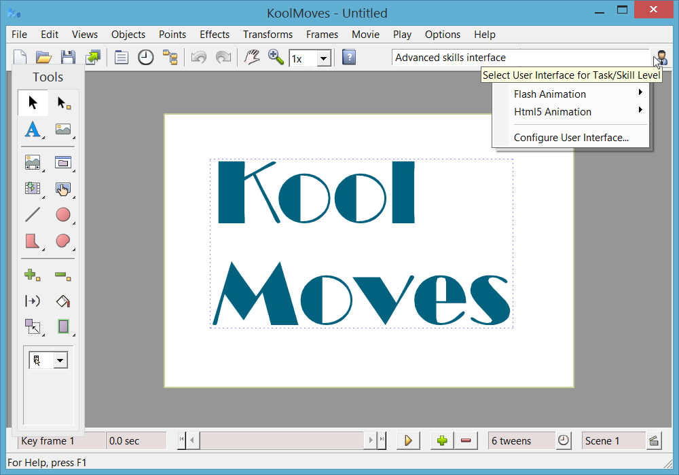Expand the Html5 Animation submenu
The image size is (679, 475).
pos(571,111)
